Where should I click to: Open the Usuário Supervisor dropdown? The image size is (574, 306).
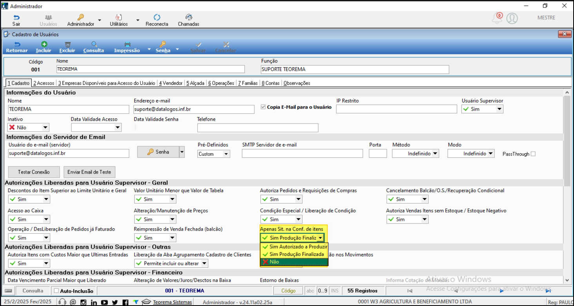(x=500, y=109)
